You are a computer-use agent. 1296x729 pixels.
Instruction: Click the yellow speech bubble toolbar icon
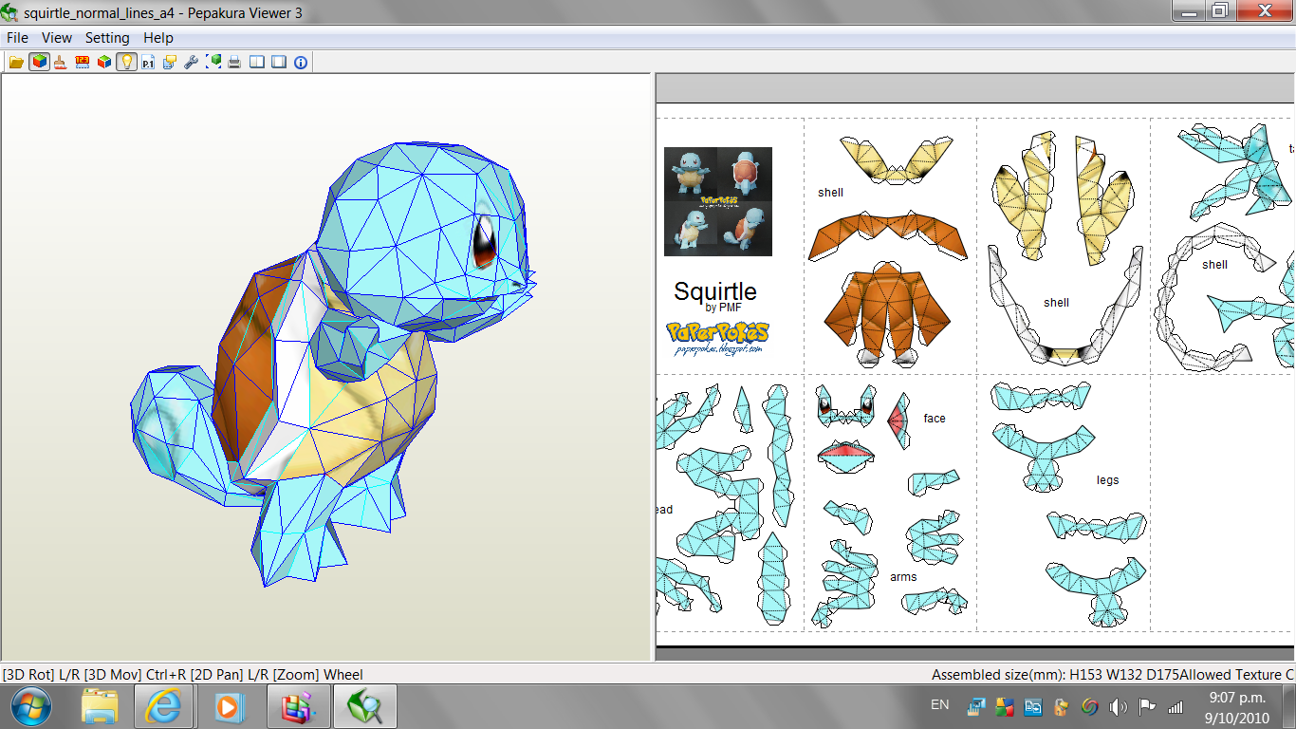(x=170, y=63)
